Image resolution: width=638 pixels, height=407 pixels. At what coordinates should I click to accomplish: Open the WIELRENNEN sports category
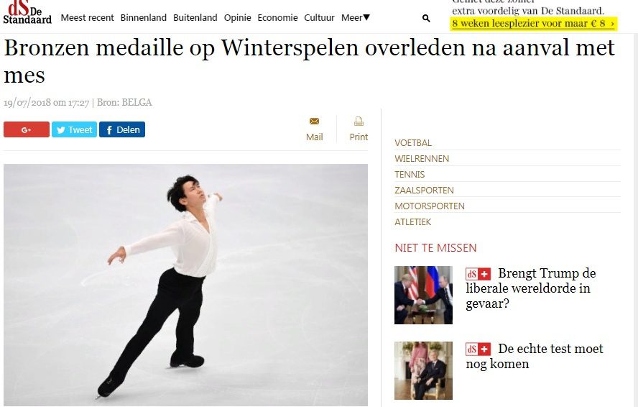[x=422, y=158]
